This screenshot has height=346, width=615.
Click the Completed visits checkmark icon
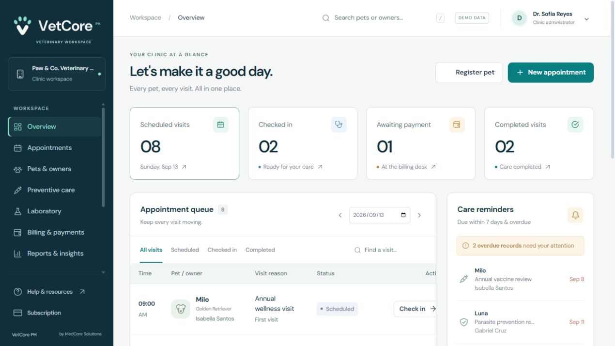575,125
